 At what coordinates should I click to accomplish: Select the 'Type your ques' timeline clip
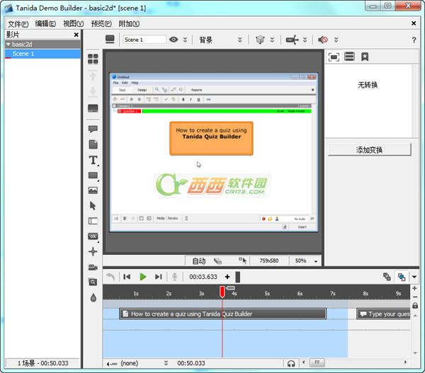(x=383, y=314)
